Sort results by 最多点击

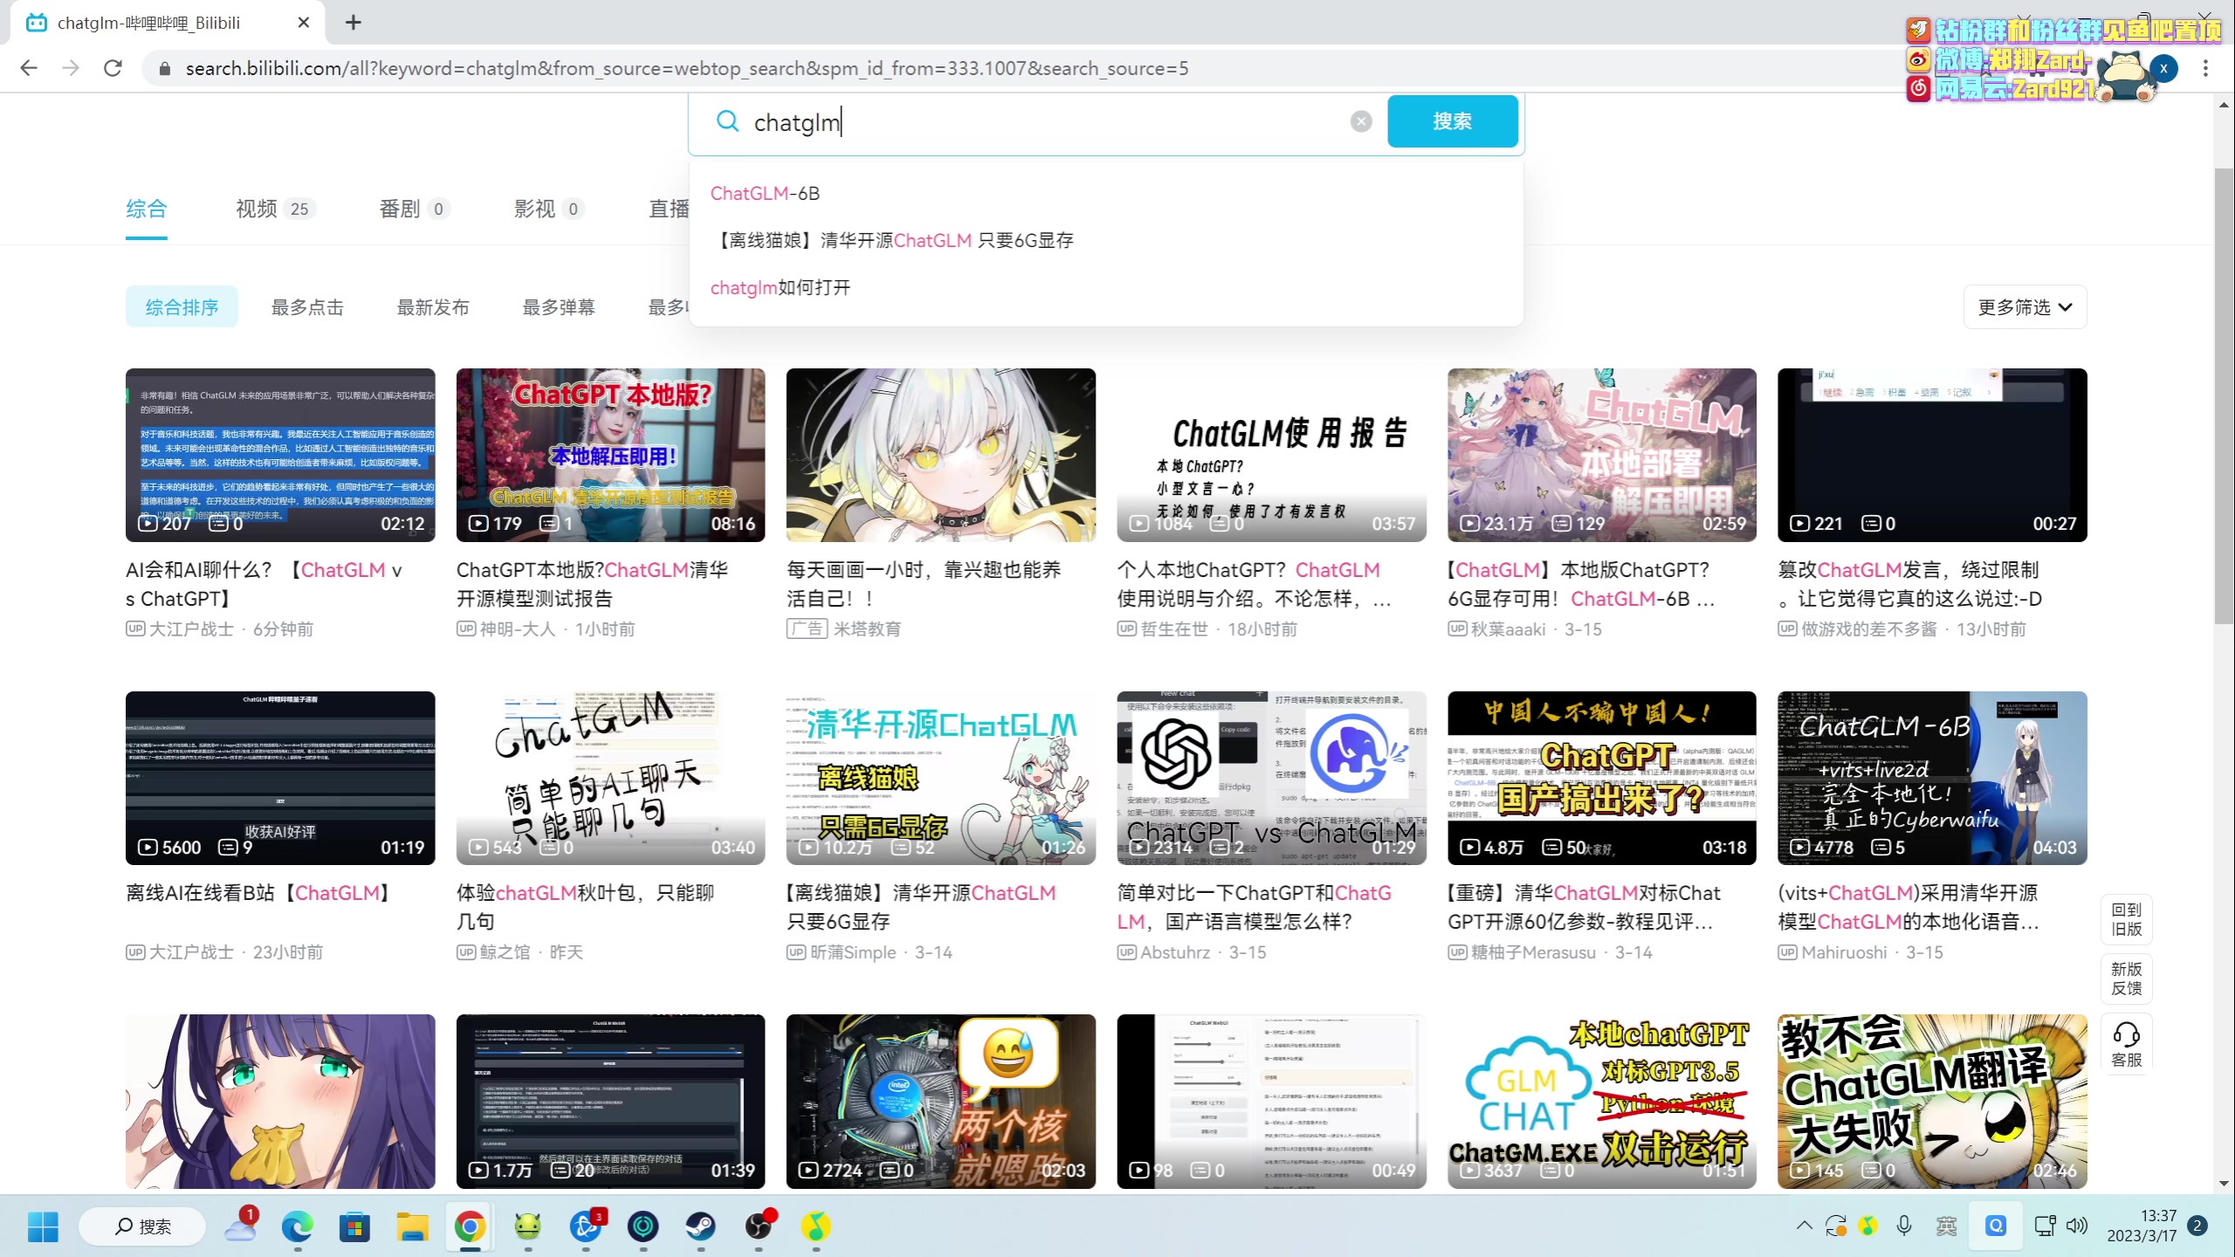307,307
